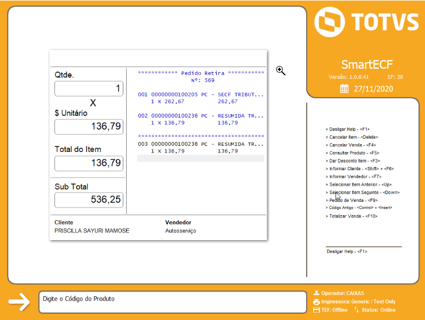Choose Cancelar Venda F4 option
The image size is (425, 320).
click(351, 145)
